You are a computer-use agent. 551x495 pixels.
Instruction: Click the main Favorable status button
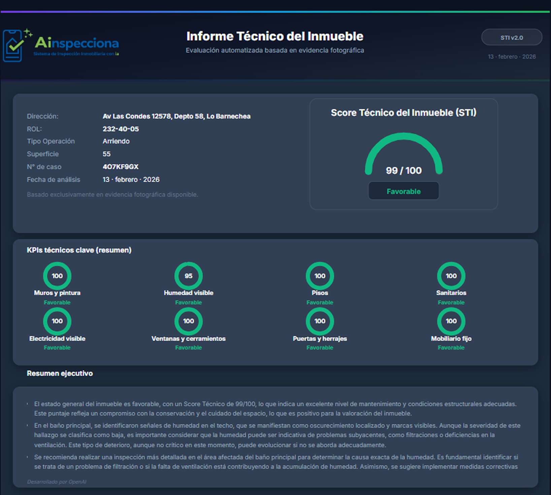403,191
